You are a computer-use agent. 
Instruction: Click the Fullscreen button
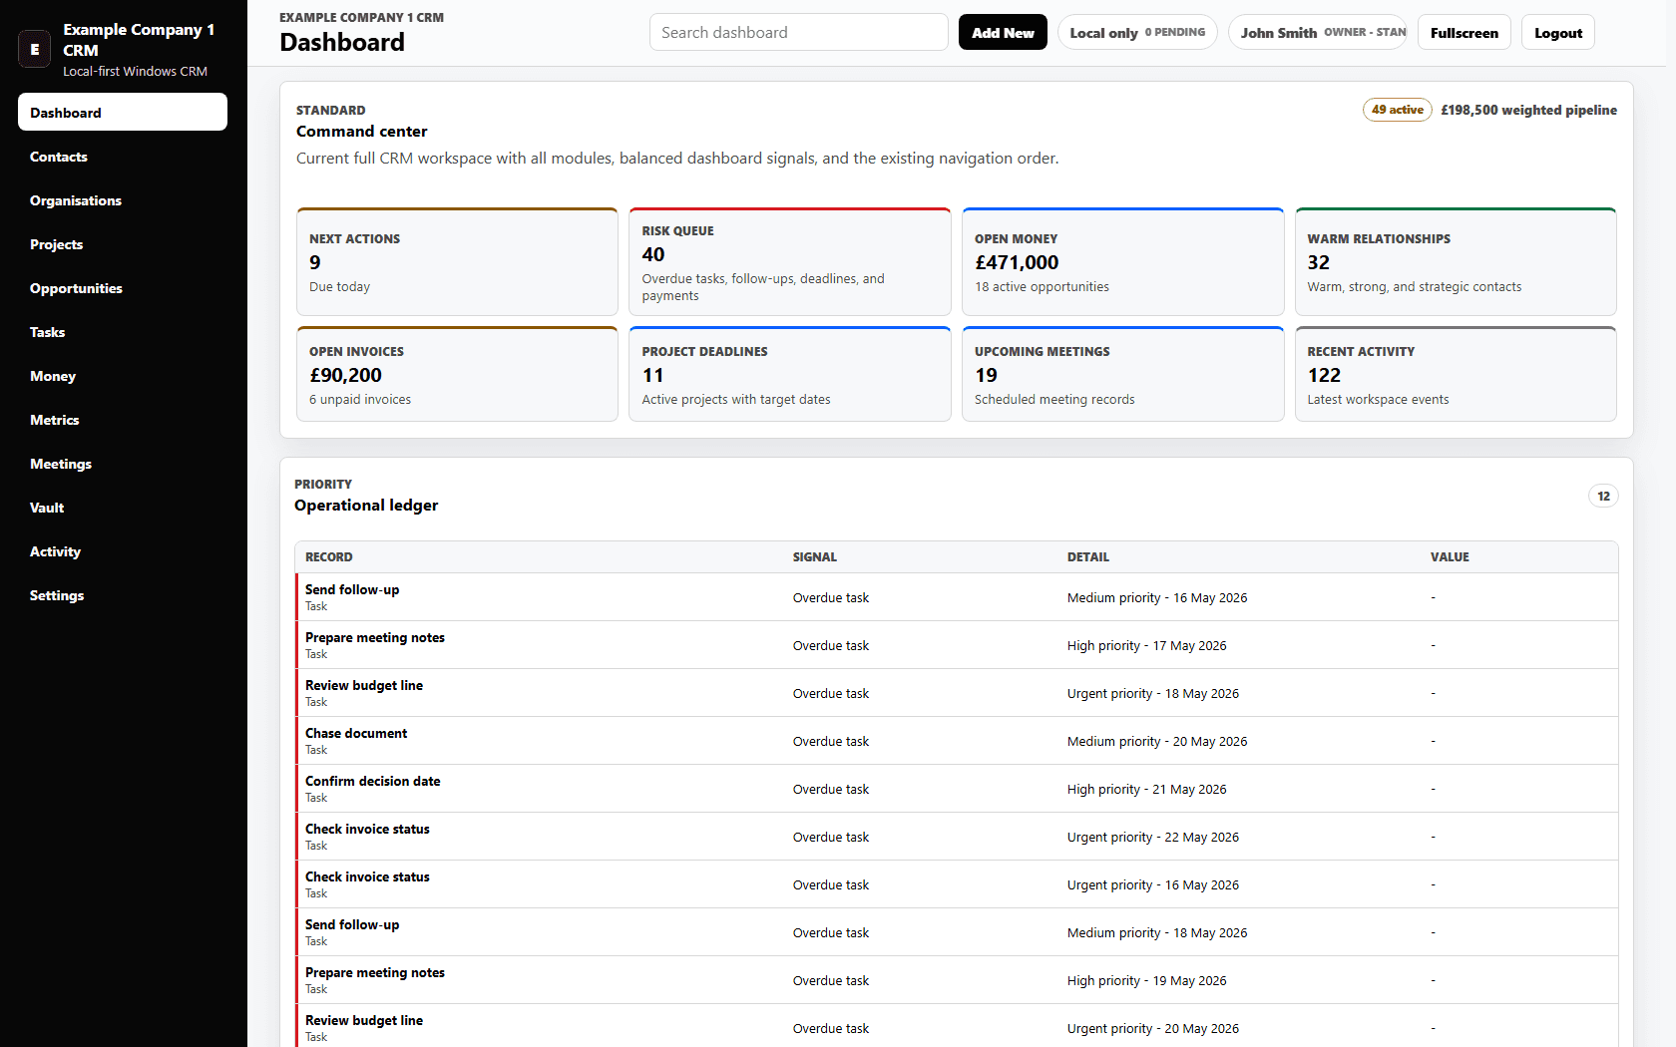tap(1464, 32)
